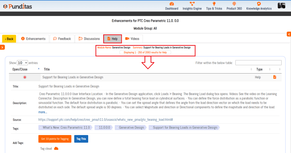This screenshot has height=153, width=291.
Task: Sort table by Title column header
Action: click(47, 69)
